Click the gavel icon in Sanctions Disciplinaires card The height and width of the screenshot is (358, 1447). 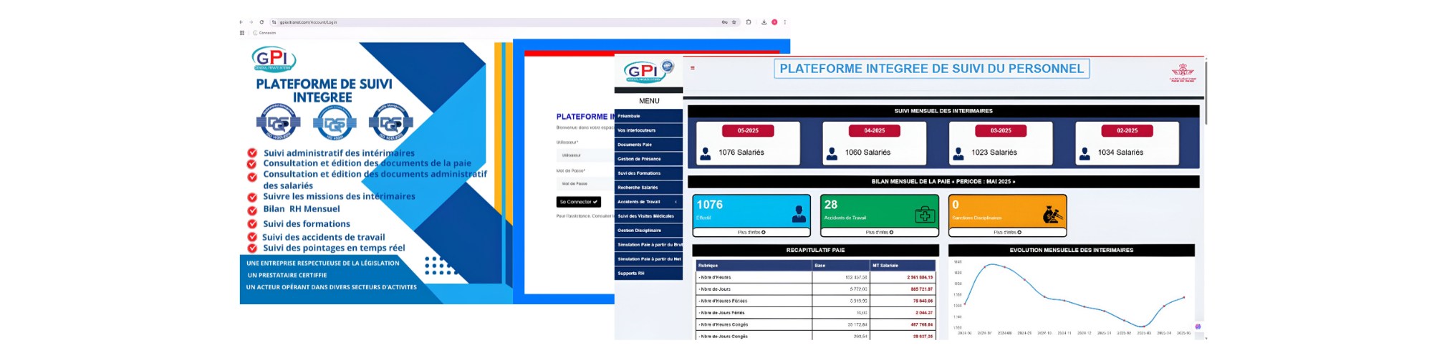point(1052,214)
